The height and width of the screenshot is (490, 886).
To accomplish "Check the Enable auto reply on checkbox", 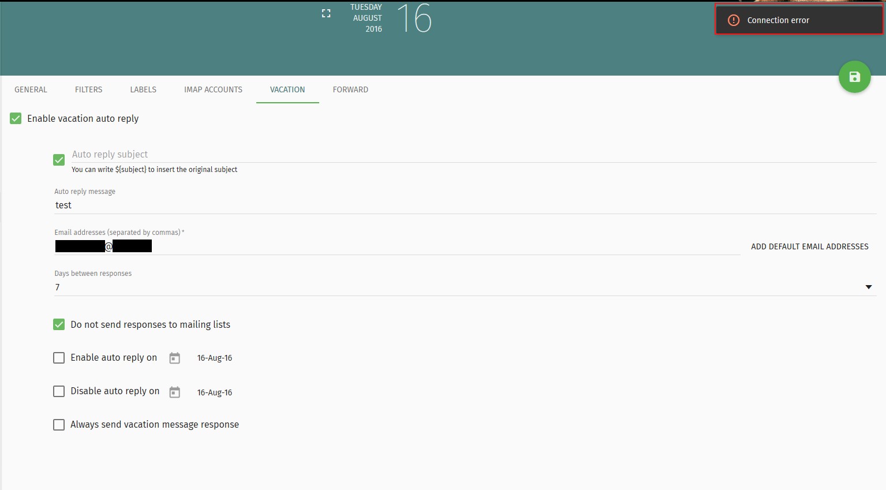I will pyautogui.click(x=59, y=358).
